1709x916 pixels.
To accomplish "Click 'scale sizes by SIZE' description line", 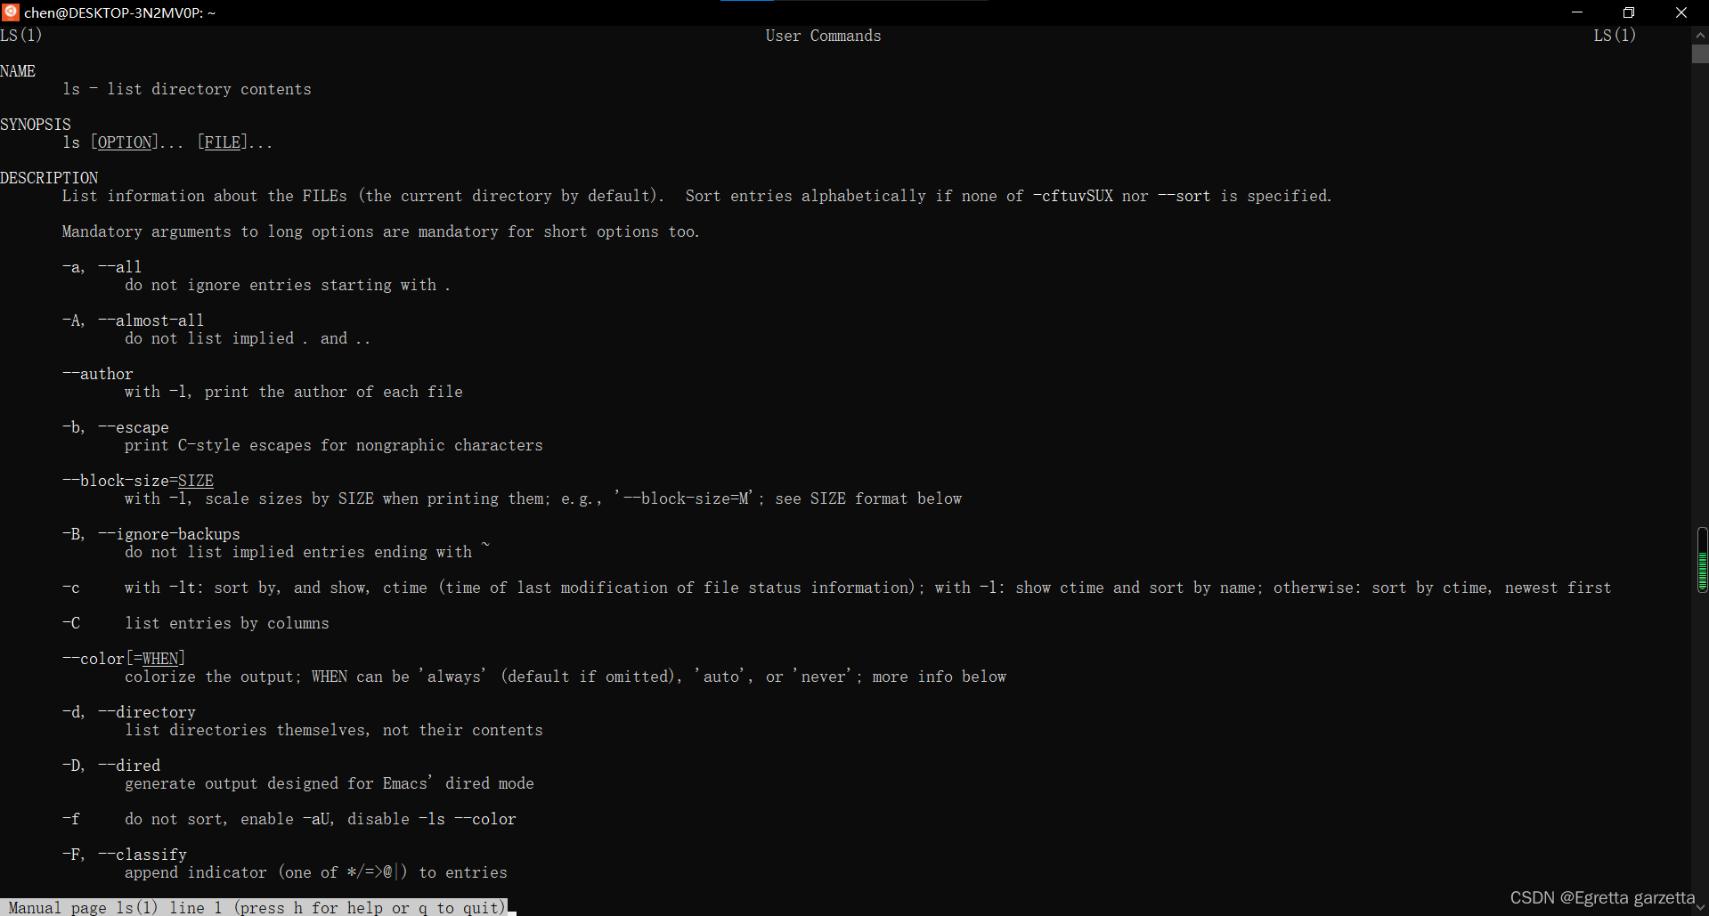I will click(x=542, y=499).
